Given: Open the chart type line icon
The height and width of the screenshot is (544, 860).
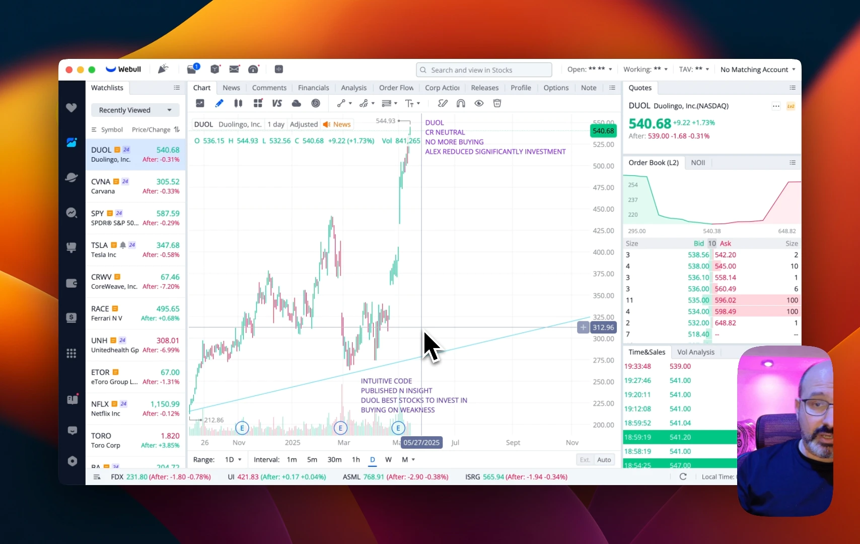Looking at the screenshot, I should tap(200, 103).
